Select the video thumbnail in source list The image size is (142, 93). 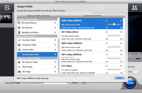pyautogui.click(x=6, y=18)
